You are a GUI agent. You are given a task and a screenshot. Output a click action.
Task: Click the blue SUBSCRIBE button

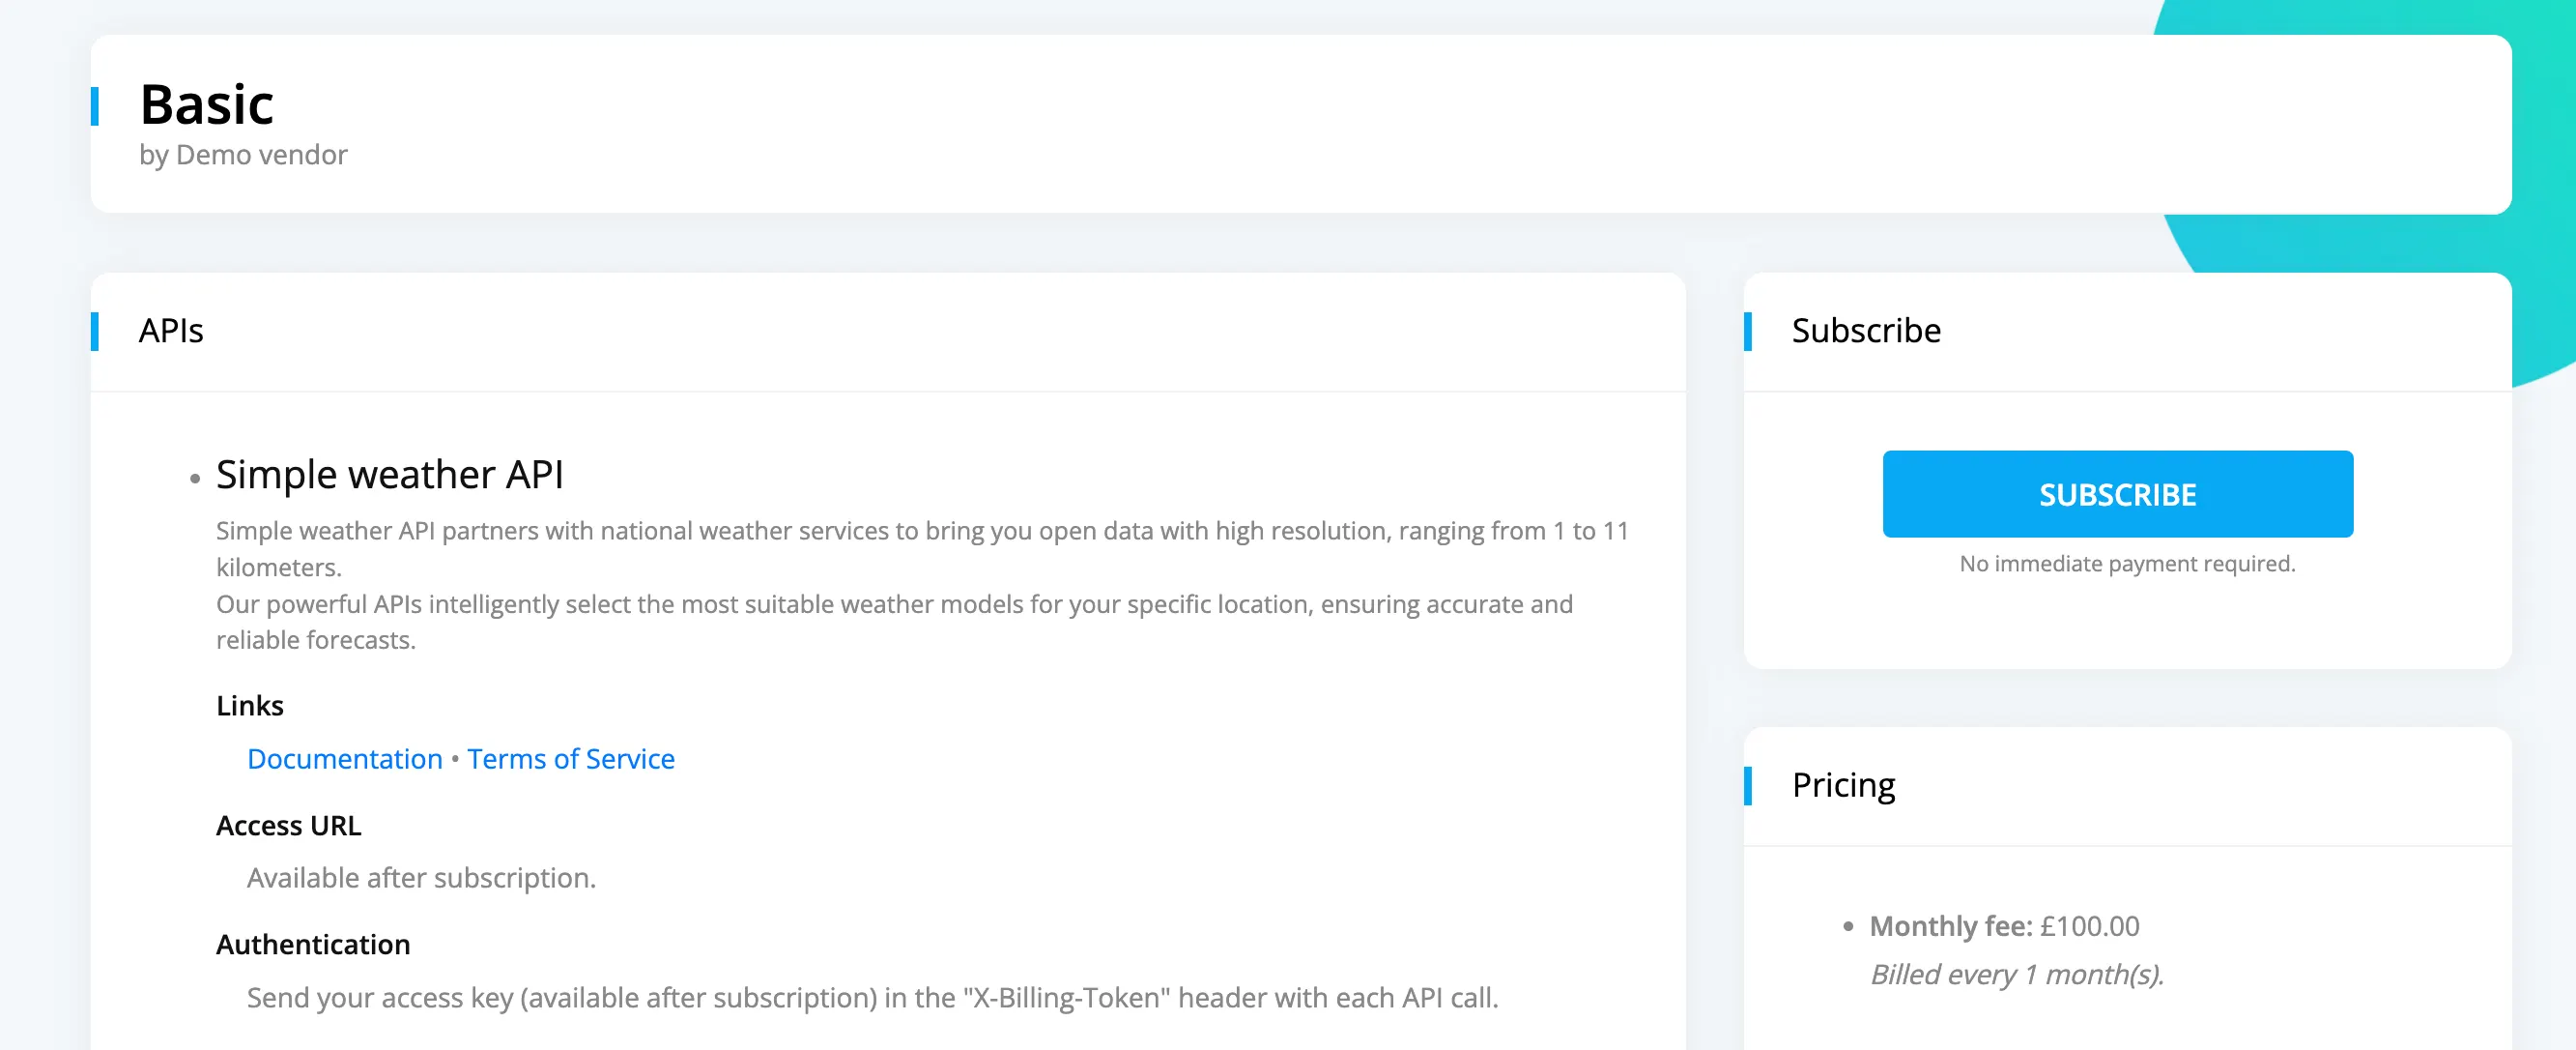tap(2117, 493)
